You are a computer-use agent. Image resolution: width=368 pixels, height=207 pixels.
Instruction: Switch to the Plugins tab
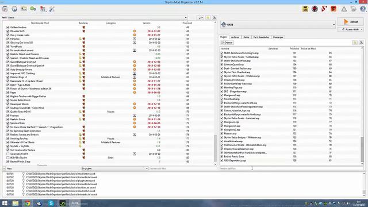[x=224, y=37]
